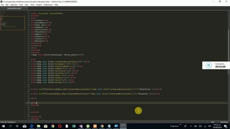The height and width of the screenshot is (129, 230).
Task: Open the File menu
Action: point(2,5)
